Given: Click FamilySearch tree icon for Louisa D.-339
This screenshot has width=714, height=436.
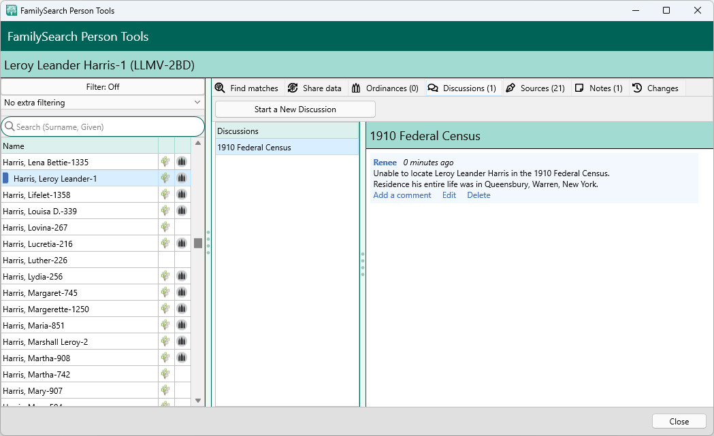Looking at the screenshot, I should click(165, 211).
